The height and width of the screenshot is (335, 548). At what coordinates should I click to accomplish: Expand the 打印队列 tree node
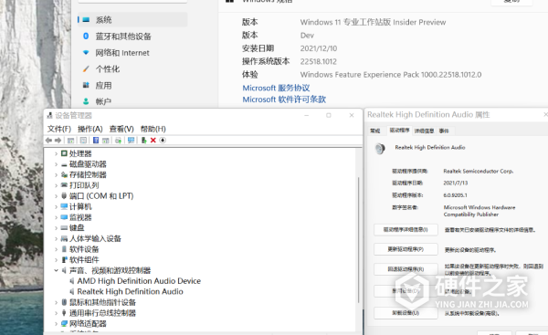(56, 185)
